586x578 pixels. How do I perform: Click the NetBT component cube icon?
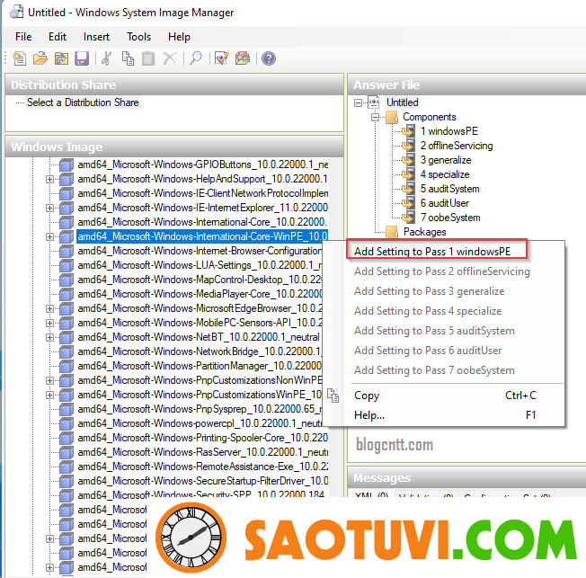[67, 337]
